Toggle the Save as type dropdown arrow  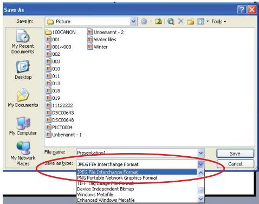(x=200, y=164)
